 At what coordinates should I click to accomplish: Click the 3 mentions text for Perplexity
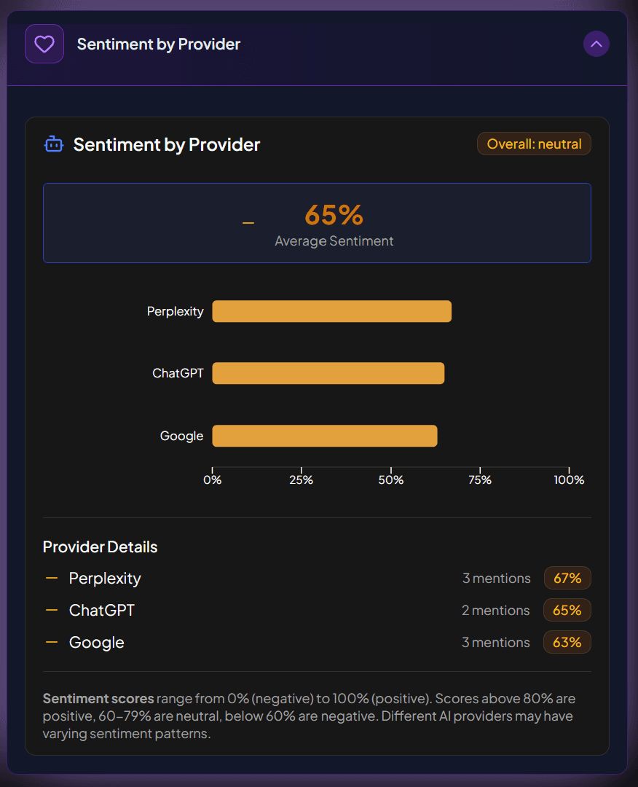(x=497, y=579)
